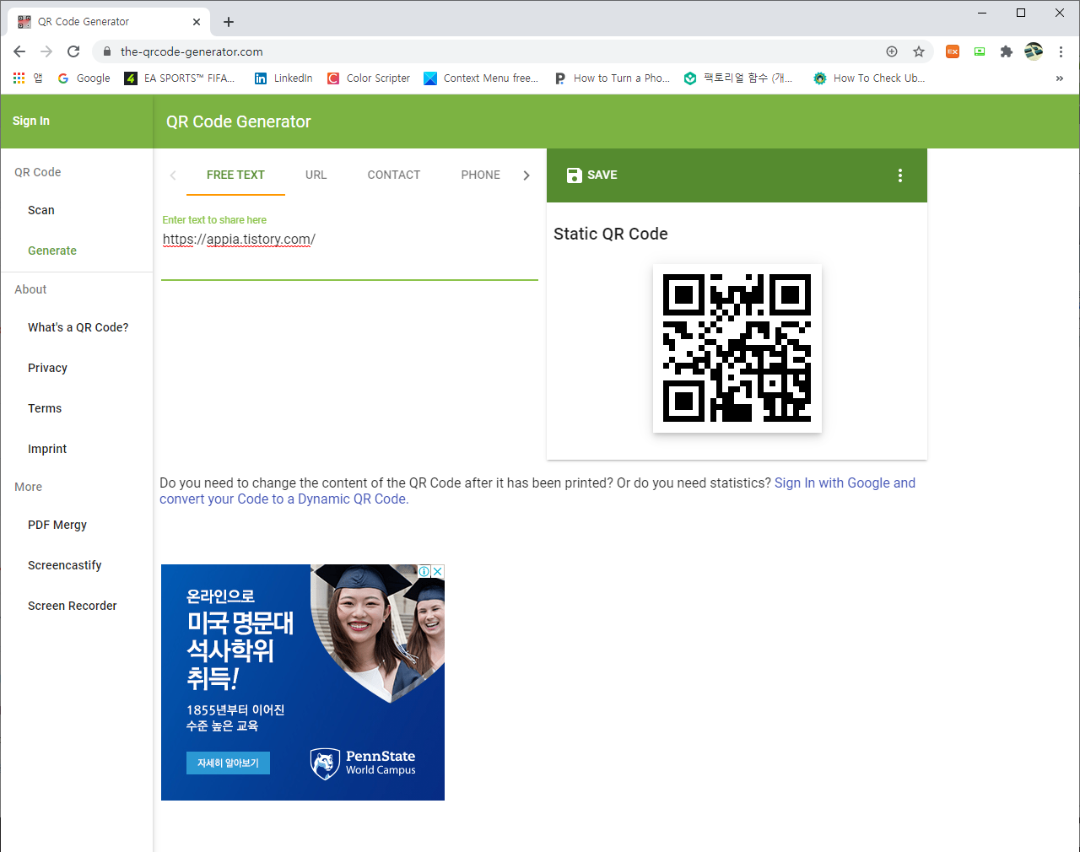
Task: Click the browser forward arrow
Action: 46,51
